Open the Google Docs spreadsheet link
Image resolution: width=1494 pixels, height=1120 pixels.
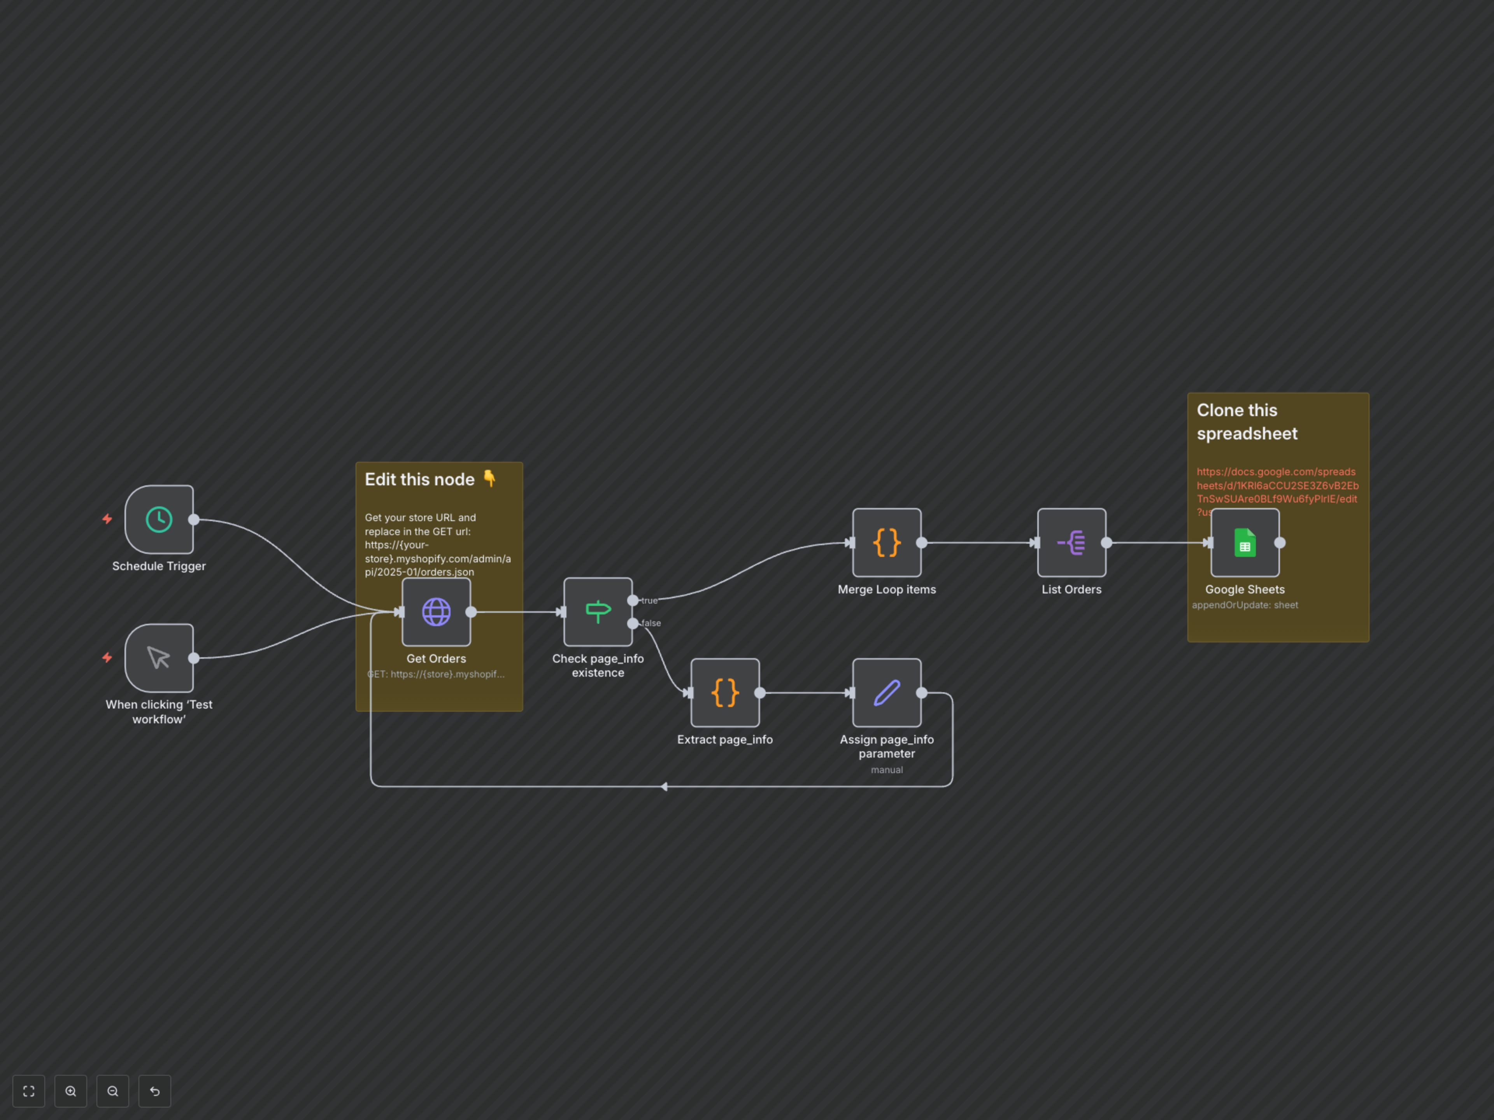(x=1276, y=485)
